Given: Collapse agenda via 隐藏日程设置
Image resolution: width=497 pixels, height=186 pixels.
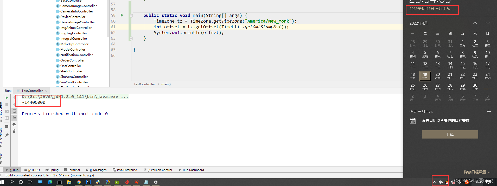Looking at the screenshot, I should pyautogui.click(x=477, y=172).
